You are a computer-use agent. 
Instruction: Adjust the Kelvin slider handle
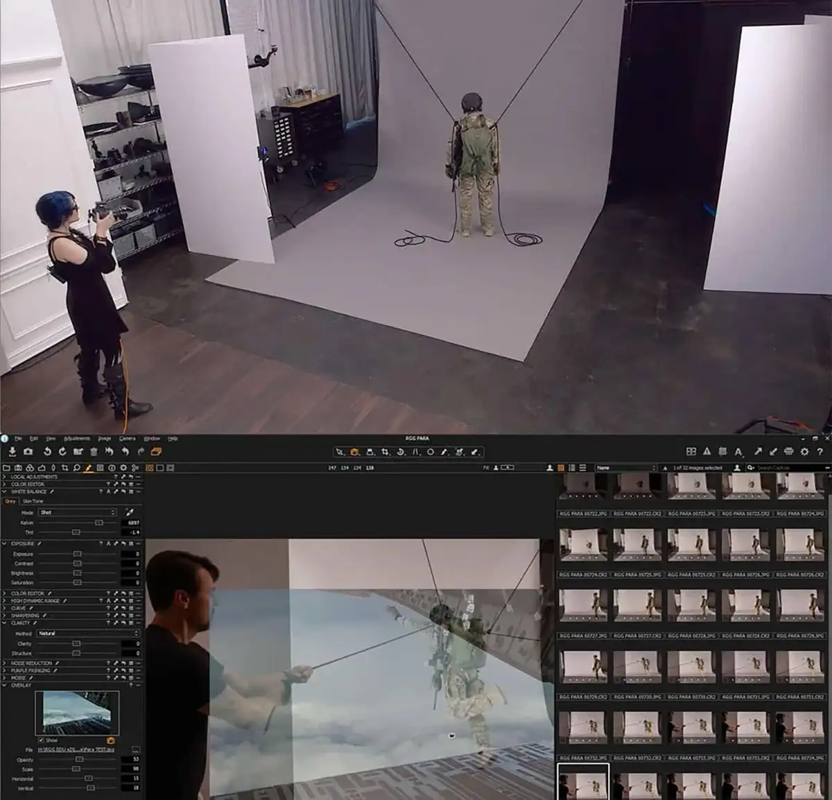(99, 522)
